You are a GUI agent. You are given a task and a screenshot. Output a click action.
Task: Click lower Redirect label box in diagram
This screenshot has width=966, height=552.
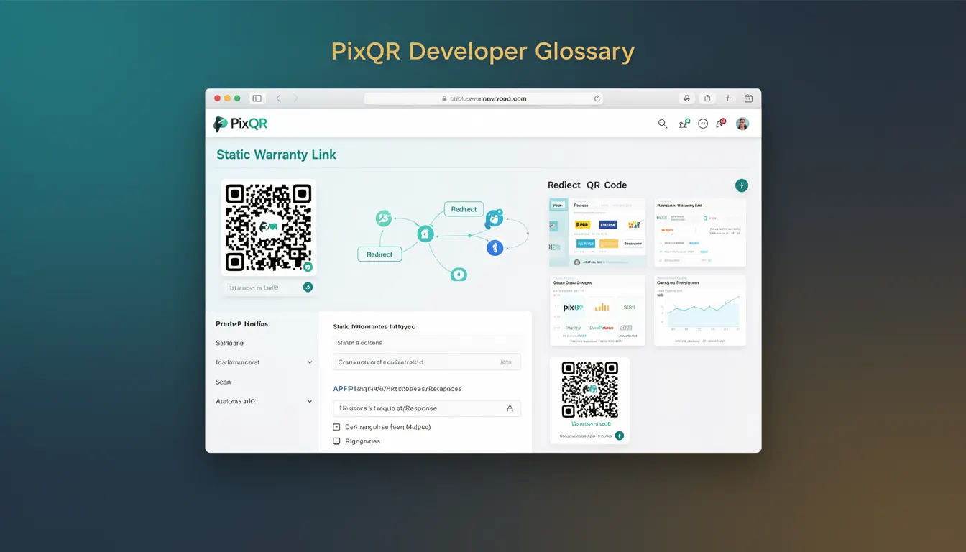[379, 254]
